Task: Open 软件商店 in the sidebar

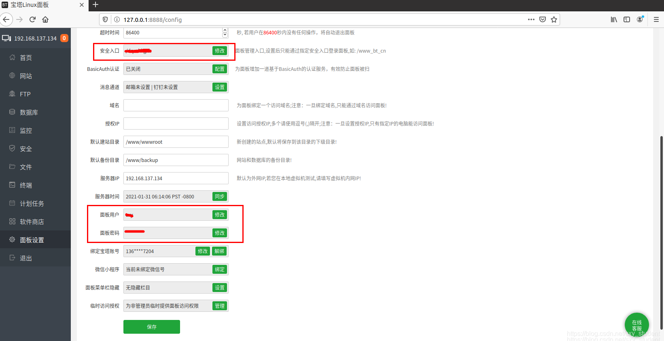Action: point(35,222)
